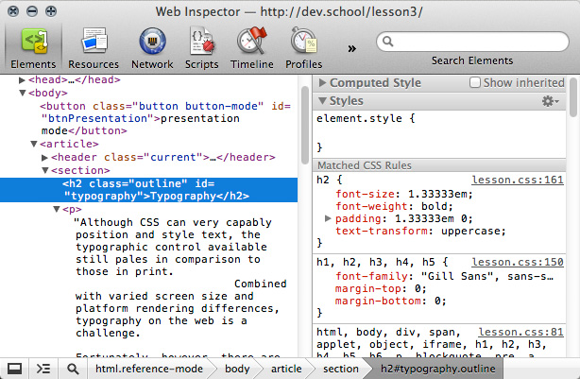Expand the head element node

[x=22, y=80]
